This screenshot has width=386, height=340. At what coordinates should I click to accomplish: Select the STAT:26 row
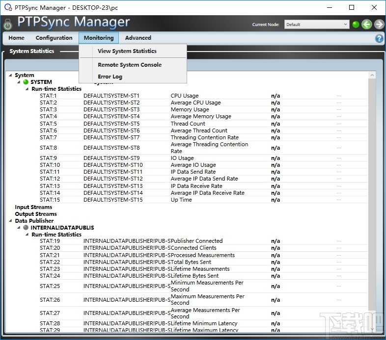(x=204, y=300)
